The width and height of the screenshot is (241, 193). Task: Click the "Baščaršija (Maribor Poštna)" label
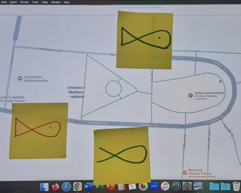pos(200,172)
